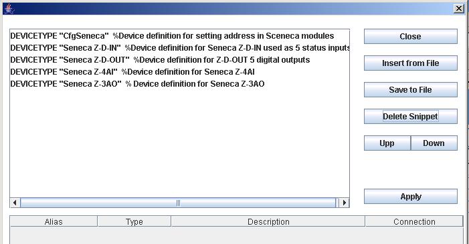This screenshot has width=469, height=244.
Task: Select the CfgSeneca device type line
Action: [x=179, y=36]
